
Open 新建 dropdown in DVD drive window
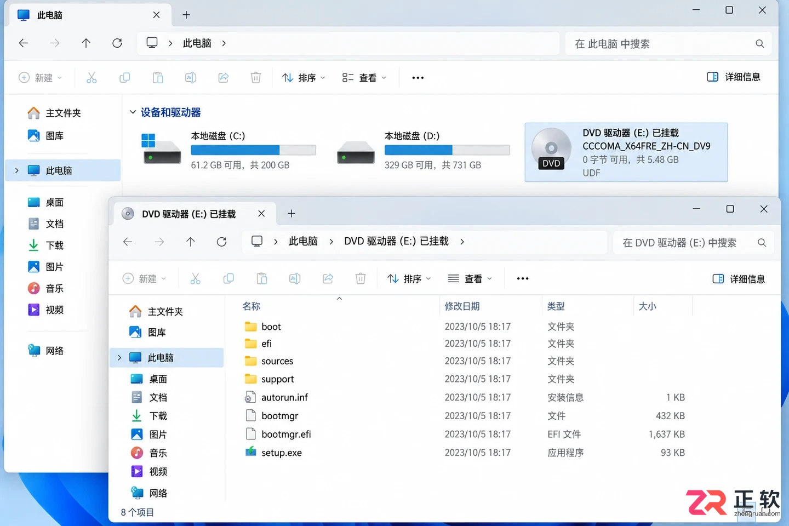[x=145, y=279]
